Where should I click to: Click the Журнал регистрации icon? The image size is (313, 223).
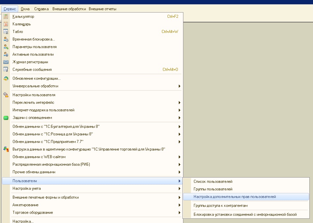tap(6, 62)
